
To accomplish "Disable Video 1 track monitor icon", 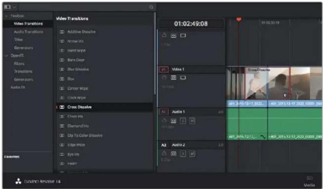I will tap(183, 78).
